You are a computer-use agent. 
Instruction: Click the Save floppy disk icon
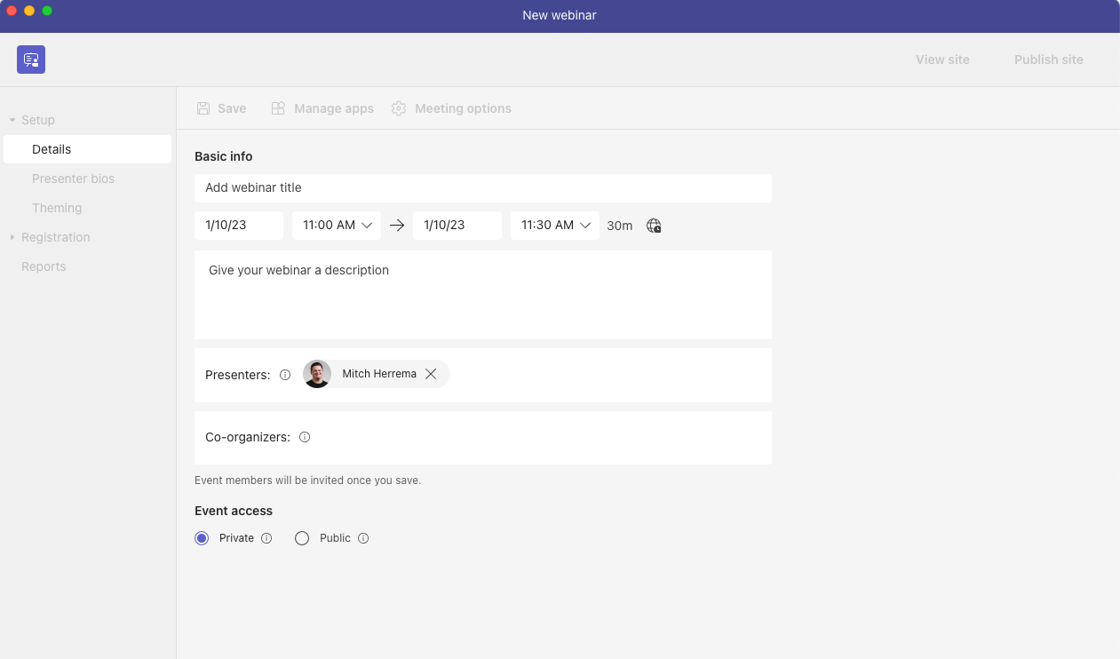203,108
